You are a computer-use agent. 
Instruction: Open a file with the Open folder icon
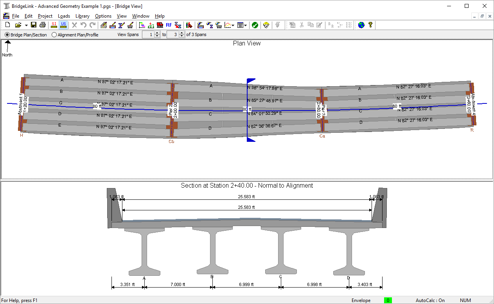click(18, 25)
